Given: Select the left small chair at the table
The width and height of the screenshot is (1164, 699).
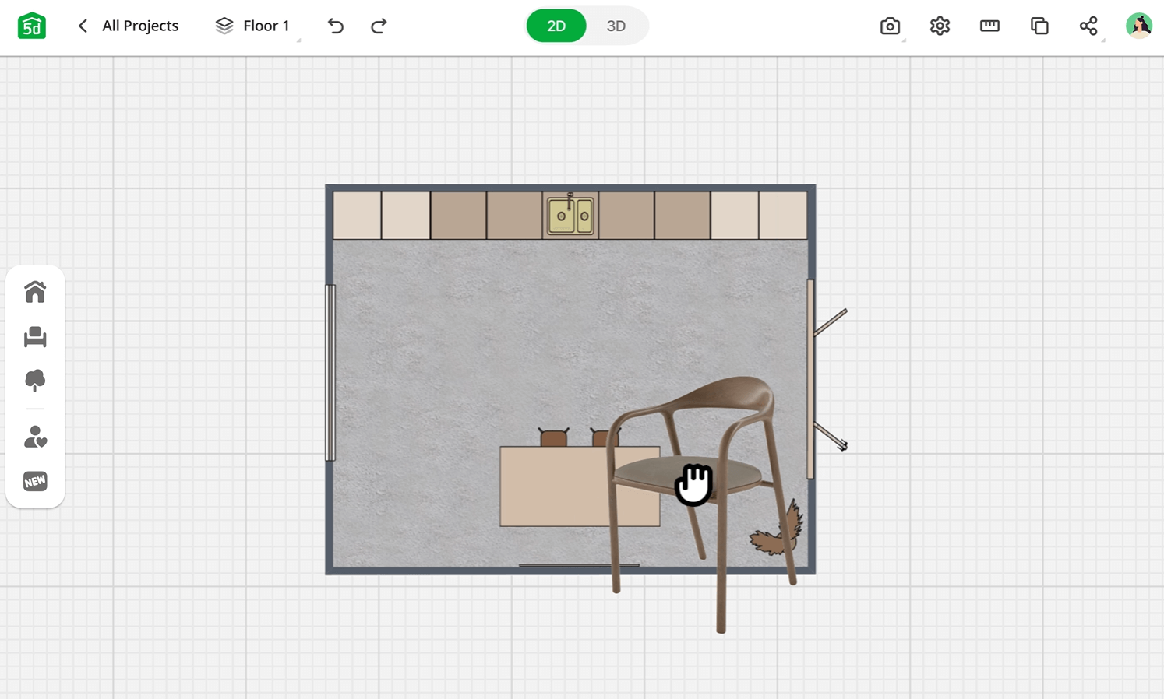Looking at the screenshot, I should 554,437.
